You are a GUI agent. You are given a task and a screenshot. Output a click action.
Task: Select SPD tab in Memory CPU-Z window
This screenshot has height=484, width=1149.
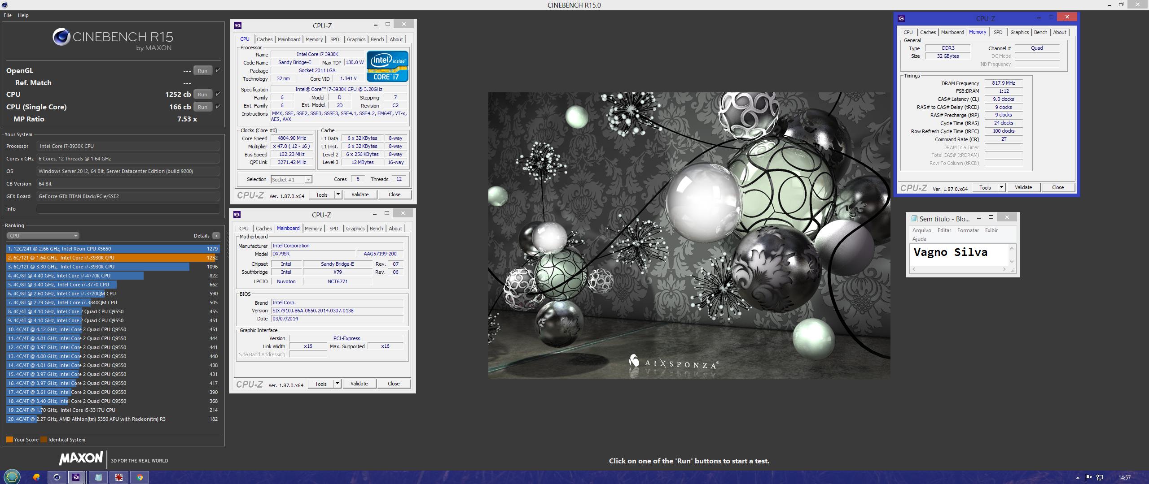pyautogui.click(x=998, y=32)
